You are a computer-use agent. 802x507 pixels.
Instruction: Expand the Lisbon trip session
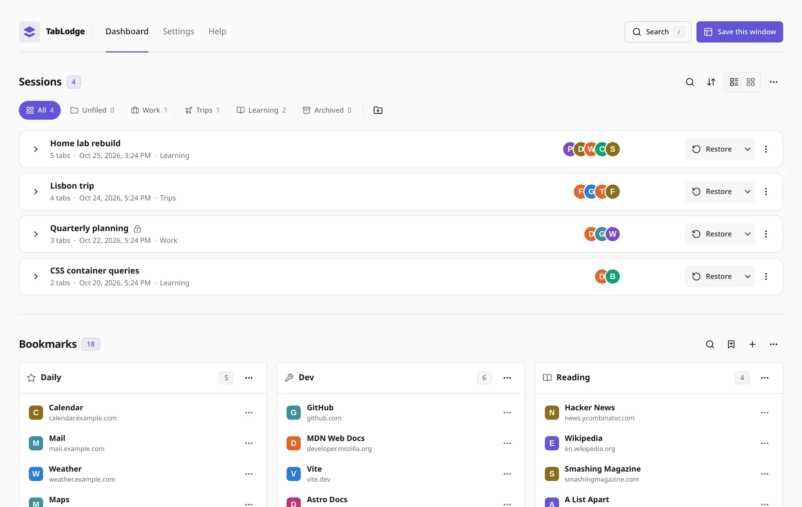(x=36, y=192)
